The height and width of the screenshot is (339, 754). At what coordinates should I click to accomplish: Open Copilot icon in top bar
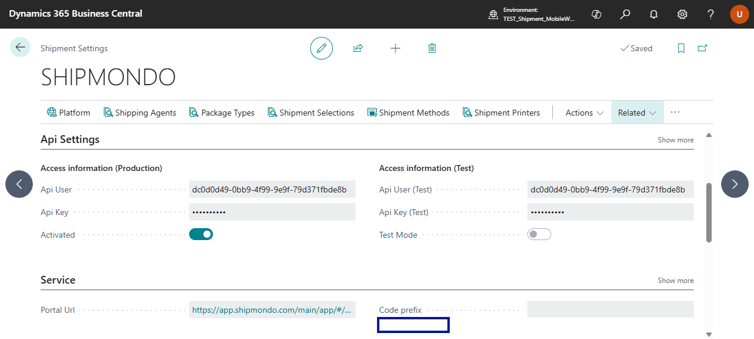(x=597, y=14)
